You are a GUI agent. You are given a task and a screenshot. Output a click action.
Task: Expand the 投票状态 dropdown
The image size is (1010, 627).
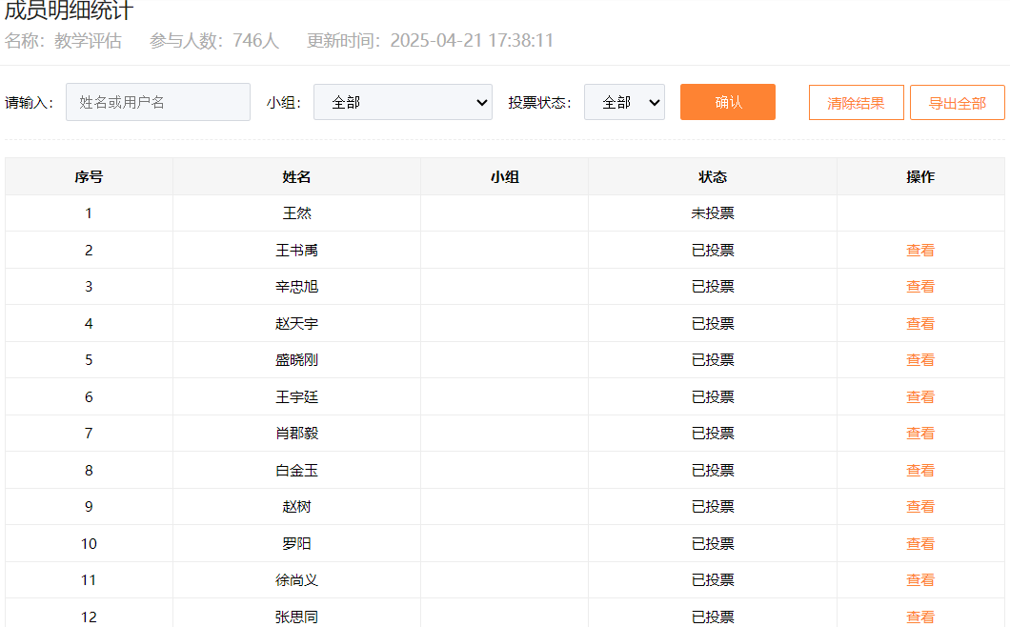pyautogui.click(x=624, y=102)
